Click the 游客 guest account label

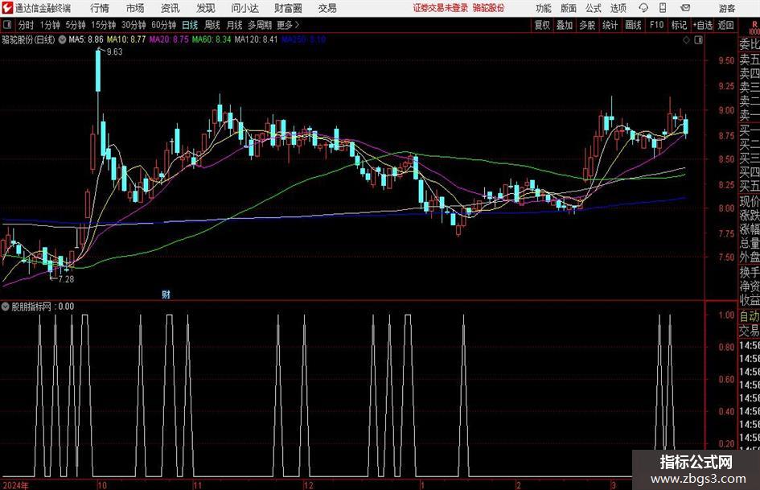pos(727,8)
